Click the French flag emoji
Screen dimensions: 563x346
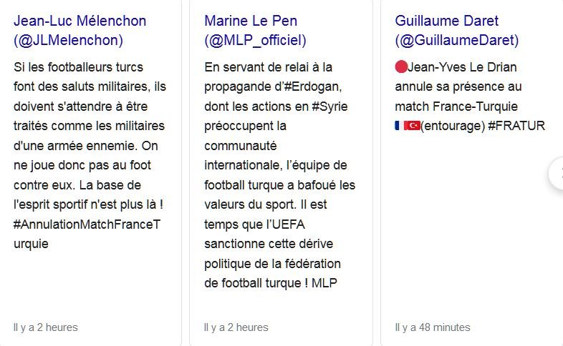tap(399, 126)
